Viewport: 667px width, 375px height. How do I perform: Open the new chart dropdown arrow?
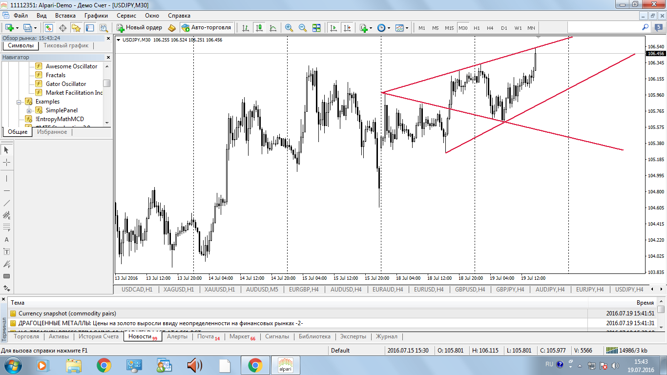pos(17,28)
